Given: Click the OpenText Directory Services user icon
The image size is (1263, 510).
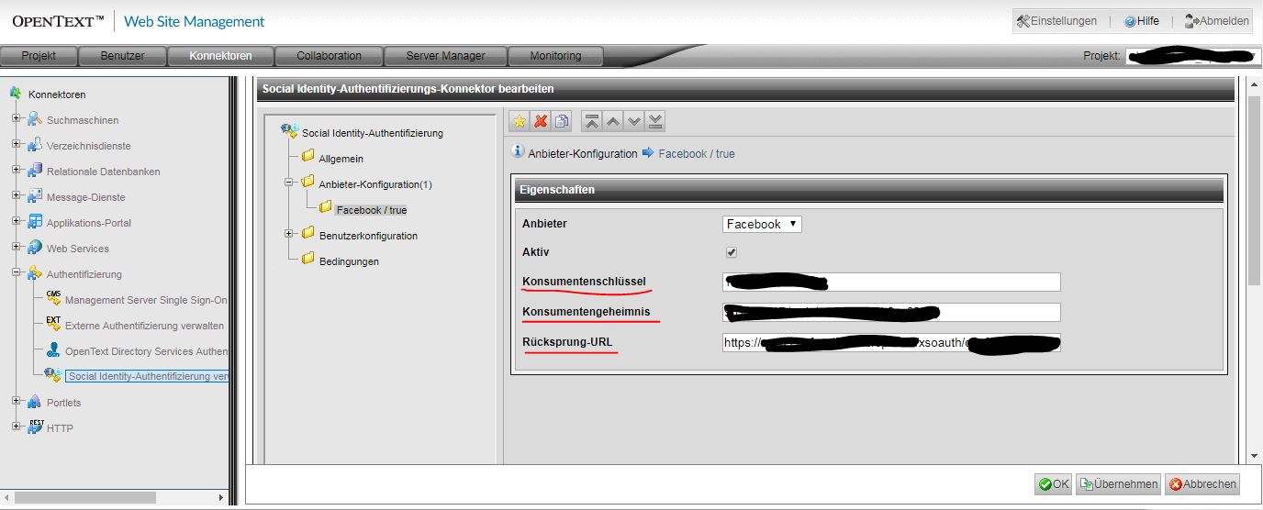Looking at the screenshot, I should [x=53, y=349].
